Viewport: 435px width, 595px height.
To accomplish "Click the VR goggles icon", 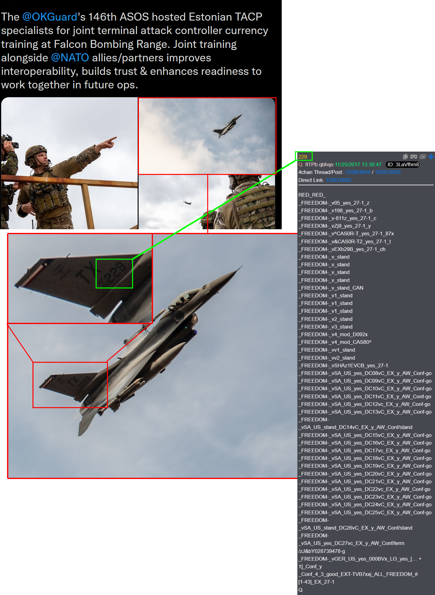I will 414,156.
